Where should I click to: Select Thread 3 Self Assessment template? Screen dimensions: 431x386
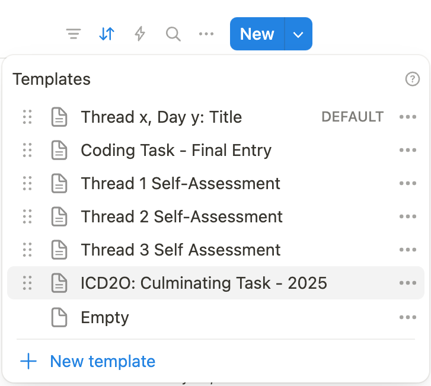coord(180,250)
